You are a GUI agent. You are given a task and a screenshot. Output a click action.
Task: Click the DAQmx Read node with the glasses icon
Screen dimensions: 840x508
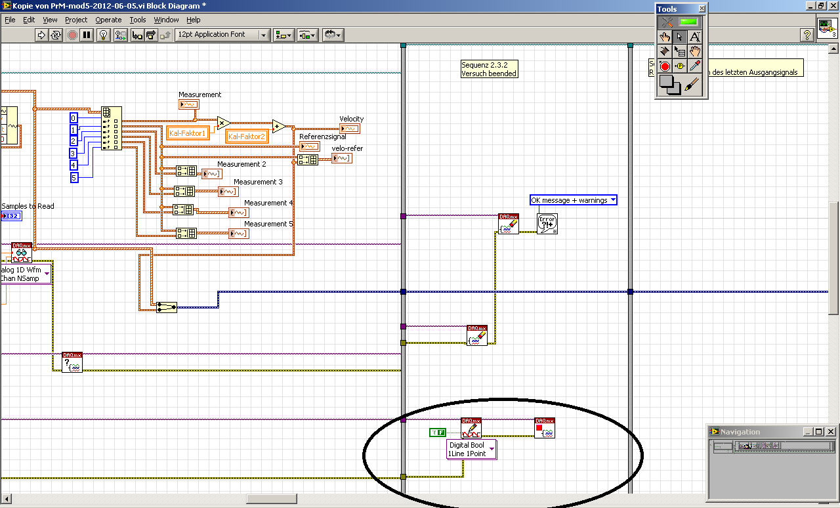22,253
